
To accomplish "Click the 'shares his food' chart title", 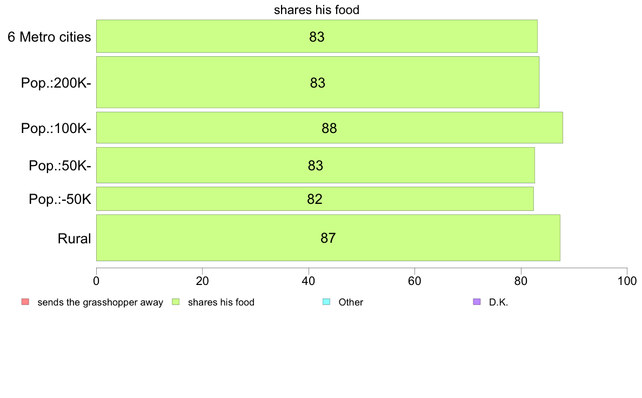I will pyautogui.click(x=317, y=9).
